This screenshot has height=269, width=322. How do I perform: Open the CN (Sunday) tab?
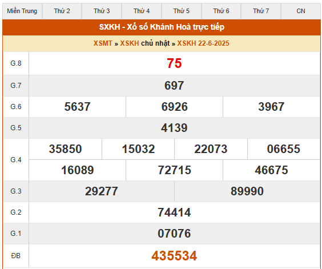pyautogui.click(x=301, y=11)
